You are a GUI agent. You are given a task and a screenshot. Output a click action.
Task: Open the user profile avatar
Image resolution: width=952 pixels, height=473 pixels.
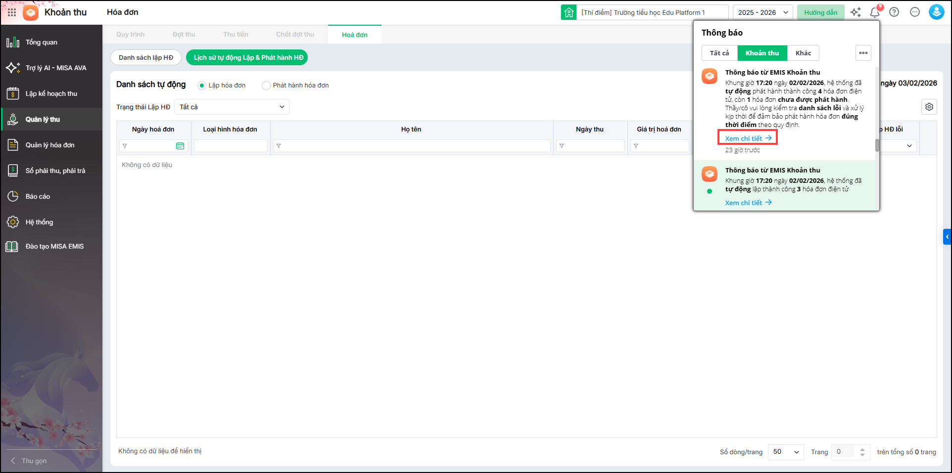(x=936, y=12)
